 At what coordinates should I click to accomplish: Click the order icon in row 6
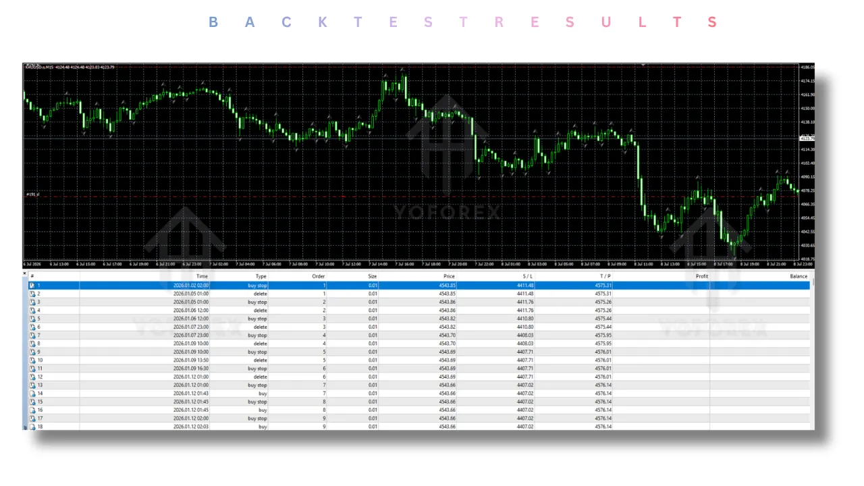pyautogui.click(x=32, y=327)
